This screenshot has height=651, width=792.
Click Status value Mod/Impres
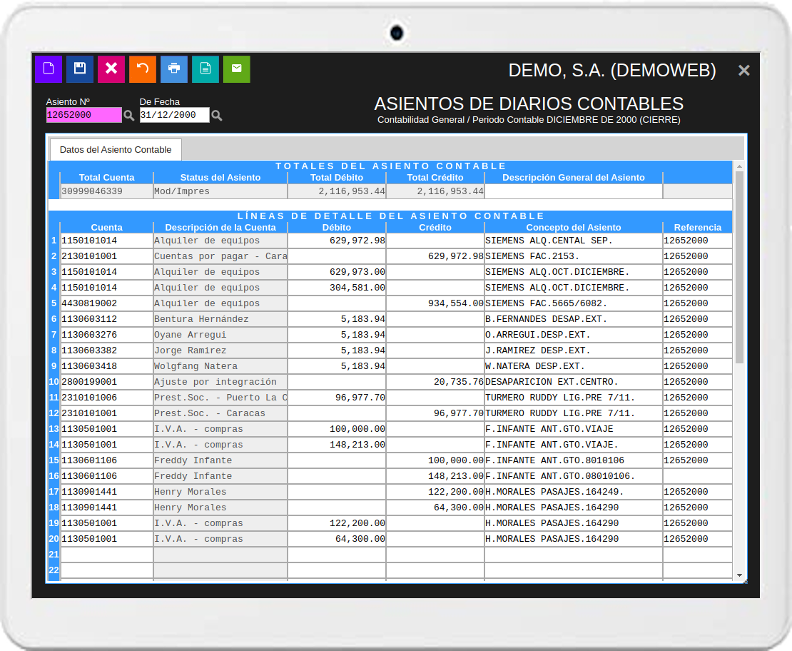click(220, 191)
